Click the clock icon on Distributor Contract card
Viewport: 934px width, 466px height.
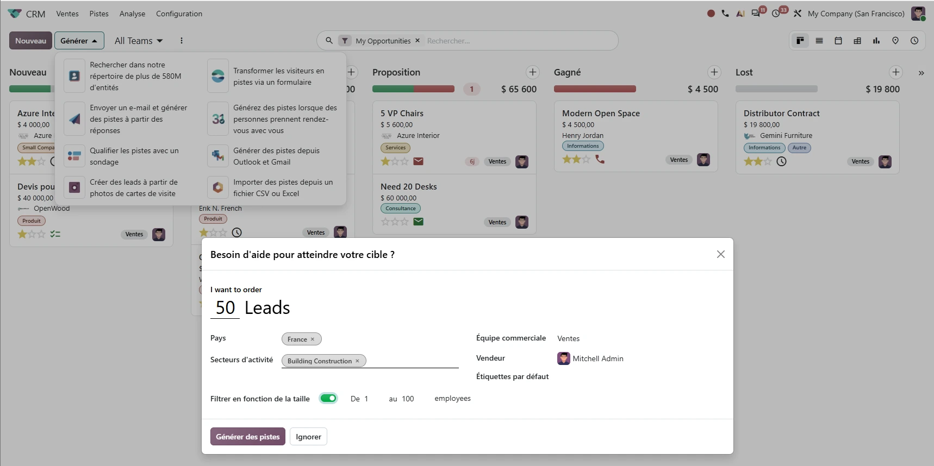coord(781,161)
